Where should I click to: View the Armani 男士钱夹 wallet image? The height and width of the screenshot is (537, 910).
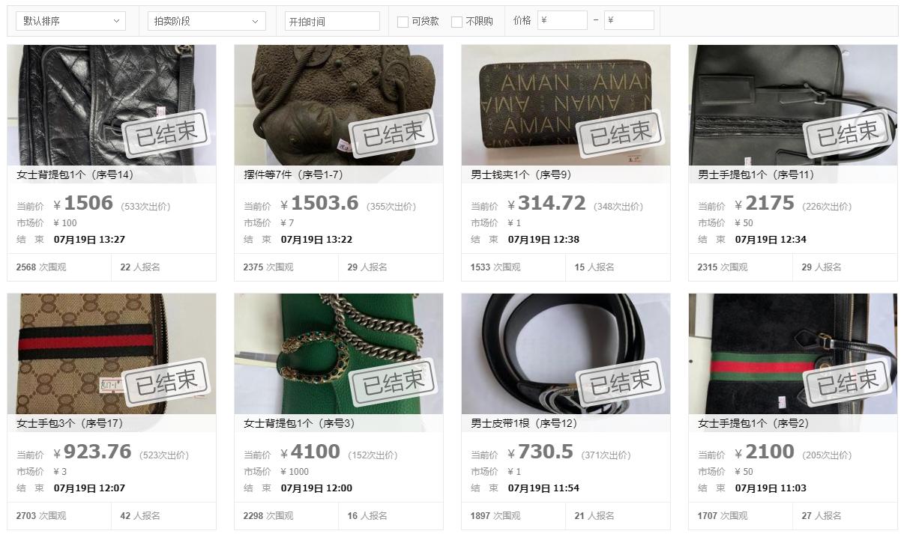click(x=566, y=105)
